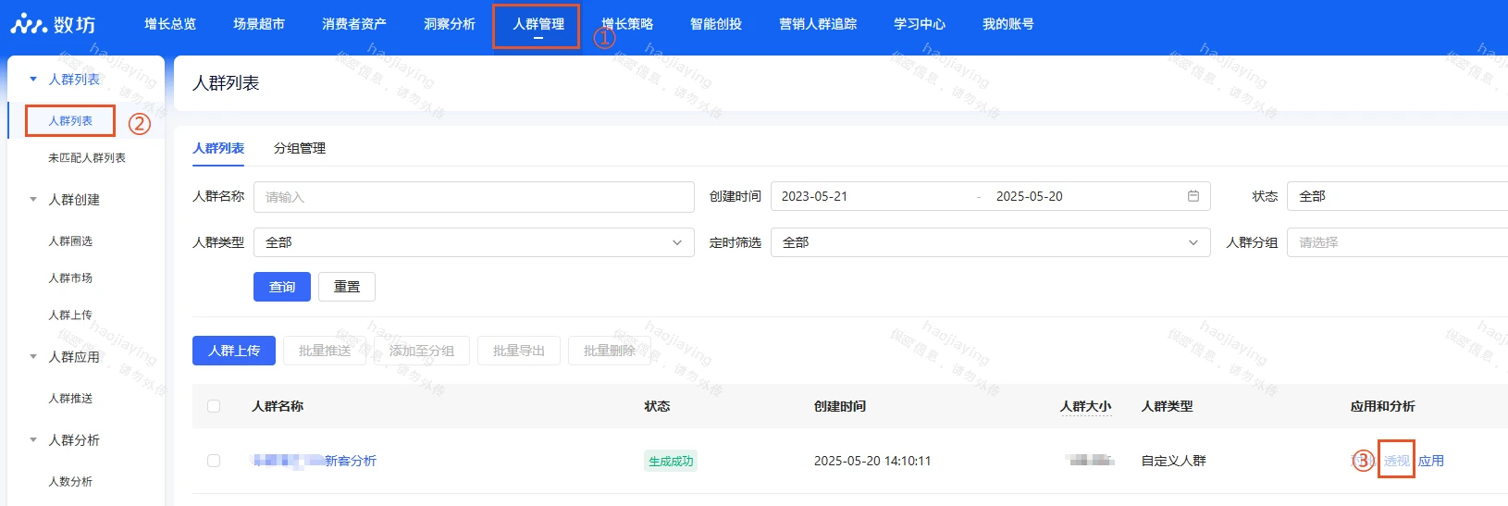Click the 状态 column header
This screenshot has width=1508, height=506.
[x=657, y=406]
